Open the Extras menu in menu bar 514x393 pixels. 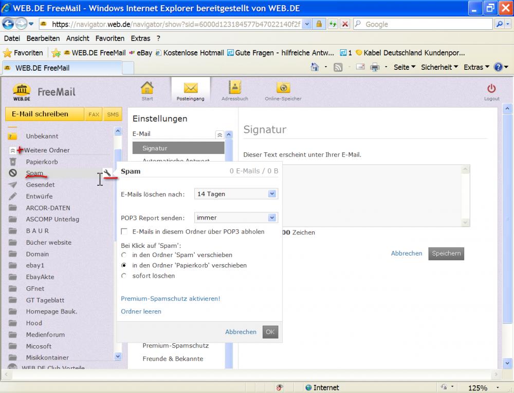(x=140, y=38)
